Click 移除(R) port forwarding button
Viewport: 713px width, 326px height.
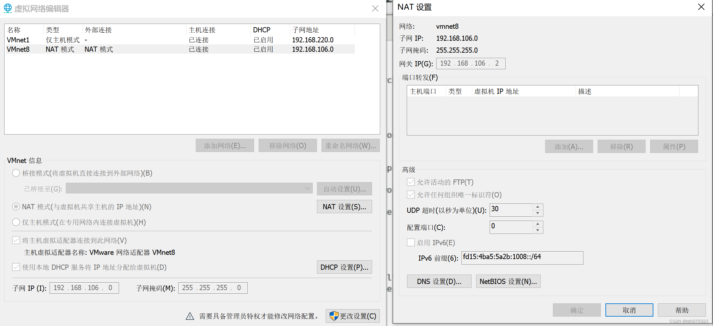(x=622, y=147)
